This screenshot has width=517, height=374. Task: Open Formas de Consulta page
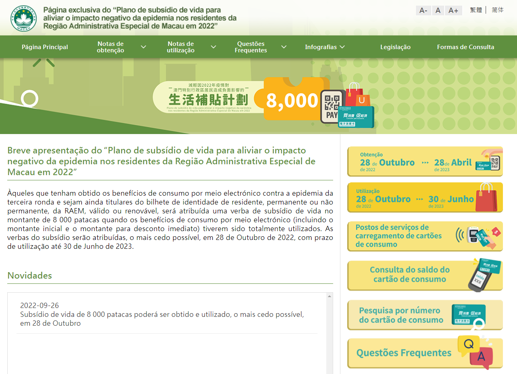466,47
